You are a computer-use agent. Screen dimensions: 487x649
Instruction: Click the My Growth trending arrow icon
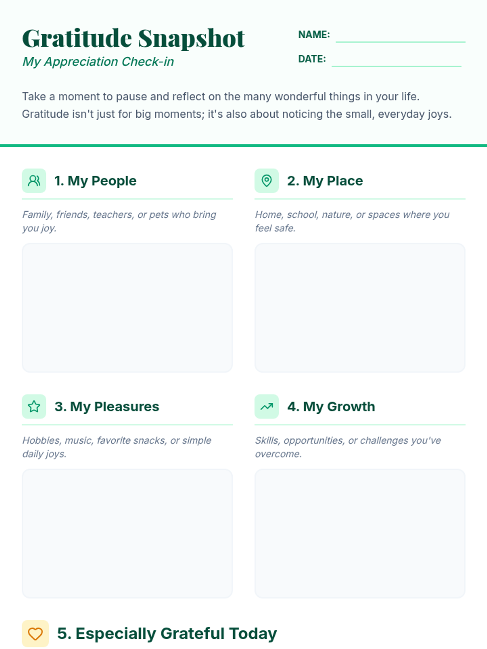267,406
